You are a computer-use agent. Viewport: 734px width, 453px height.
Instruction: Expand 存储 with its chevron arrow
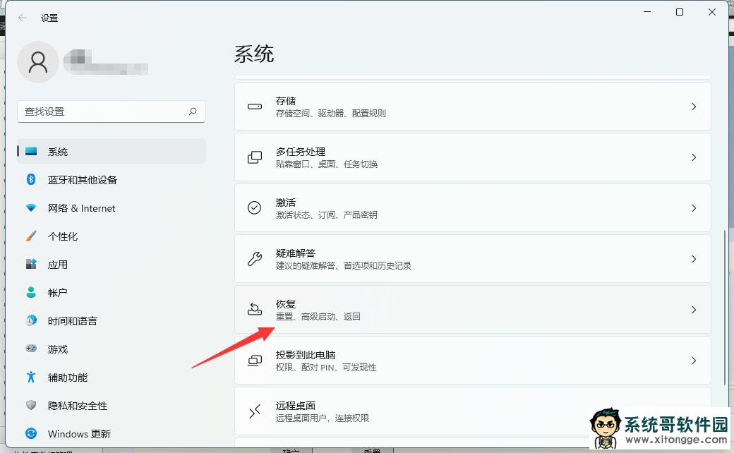point(694,107)
